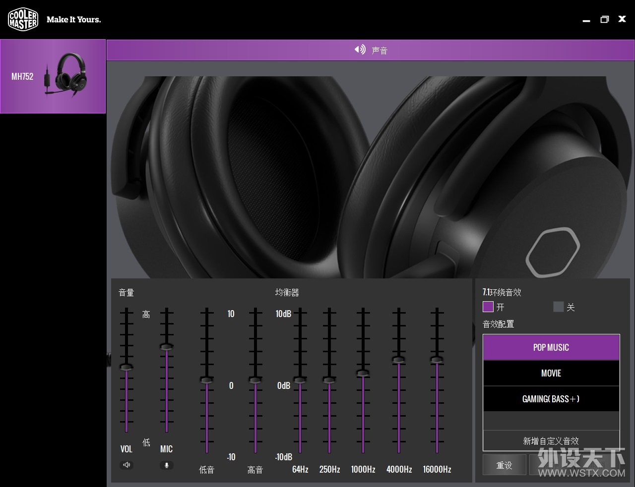Select the POP MUSIC sound profile
Screen dimensions: 635x487
[551, 347]
